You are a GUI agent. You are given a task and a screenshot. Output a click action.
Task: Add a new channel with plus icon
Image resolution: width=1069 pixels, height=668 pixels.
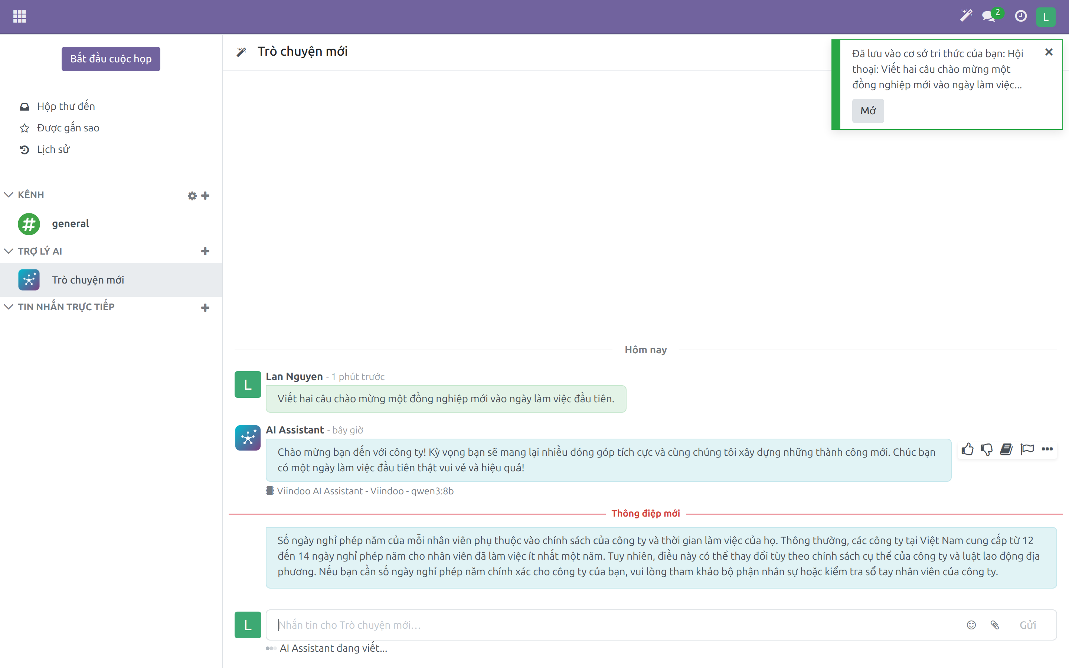tap(205, 196)
